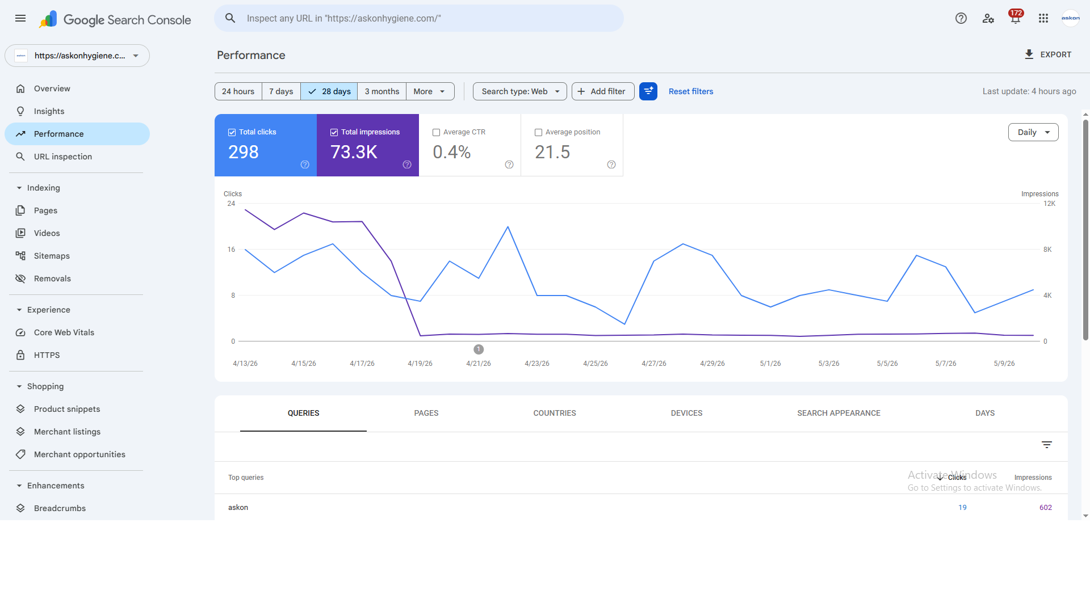Switch to the Days tab
Viewport: 1090px width, 599px height.
[985, 414]
